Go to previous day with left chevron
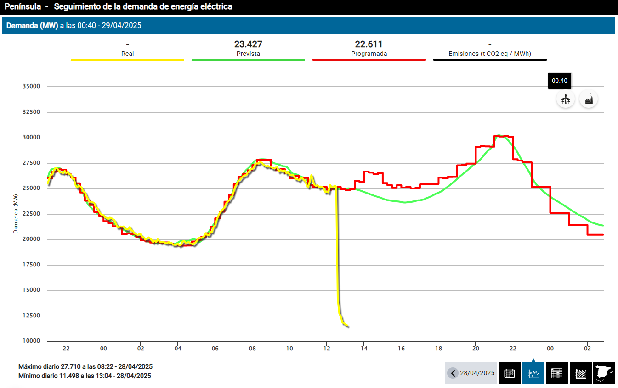The height and width of the screenshot is (388, 618). 453,373
